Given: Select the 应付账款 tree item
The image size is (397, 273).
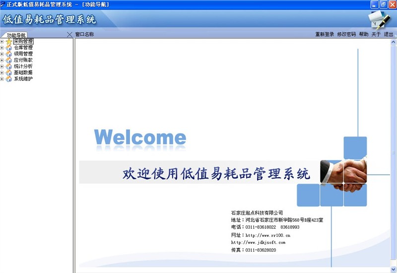Looking at the screenshot, I should [x=23, y=60].
